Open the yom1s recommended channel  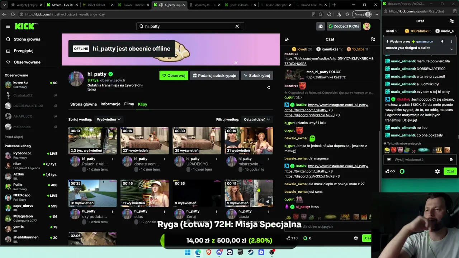(31, 229)
